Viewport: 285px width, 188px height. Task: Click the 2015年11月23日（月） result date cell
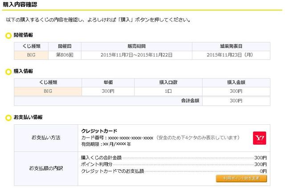pos(231,55)
